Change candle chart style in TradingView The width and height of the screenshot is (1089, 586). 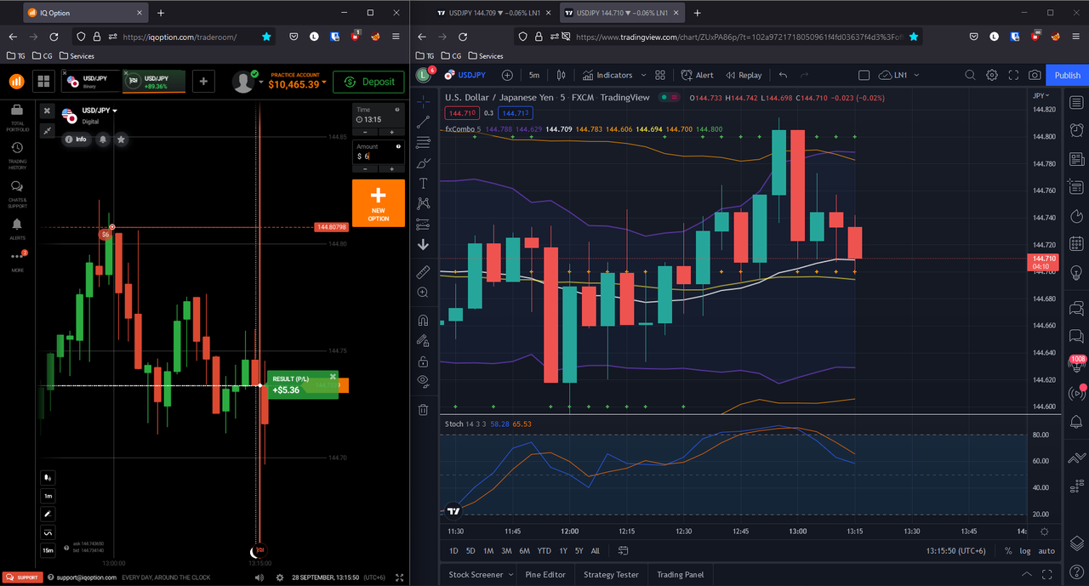[561, 75]
